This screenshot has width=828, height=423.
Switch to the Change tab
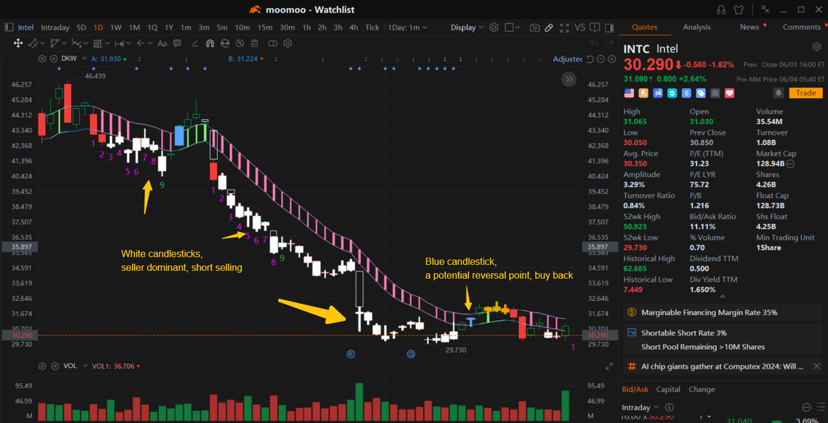702,389
